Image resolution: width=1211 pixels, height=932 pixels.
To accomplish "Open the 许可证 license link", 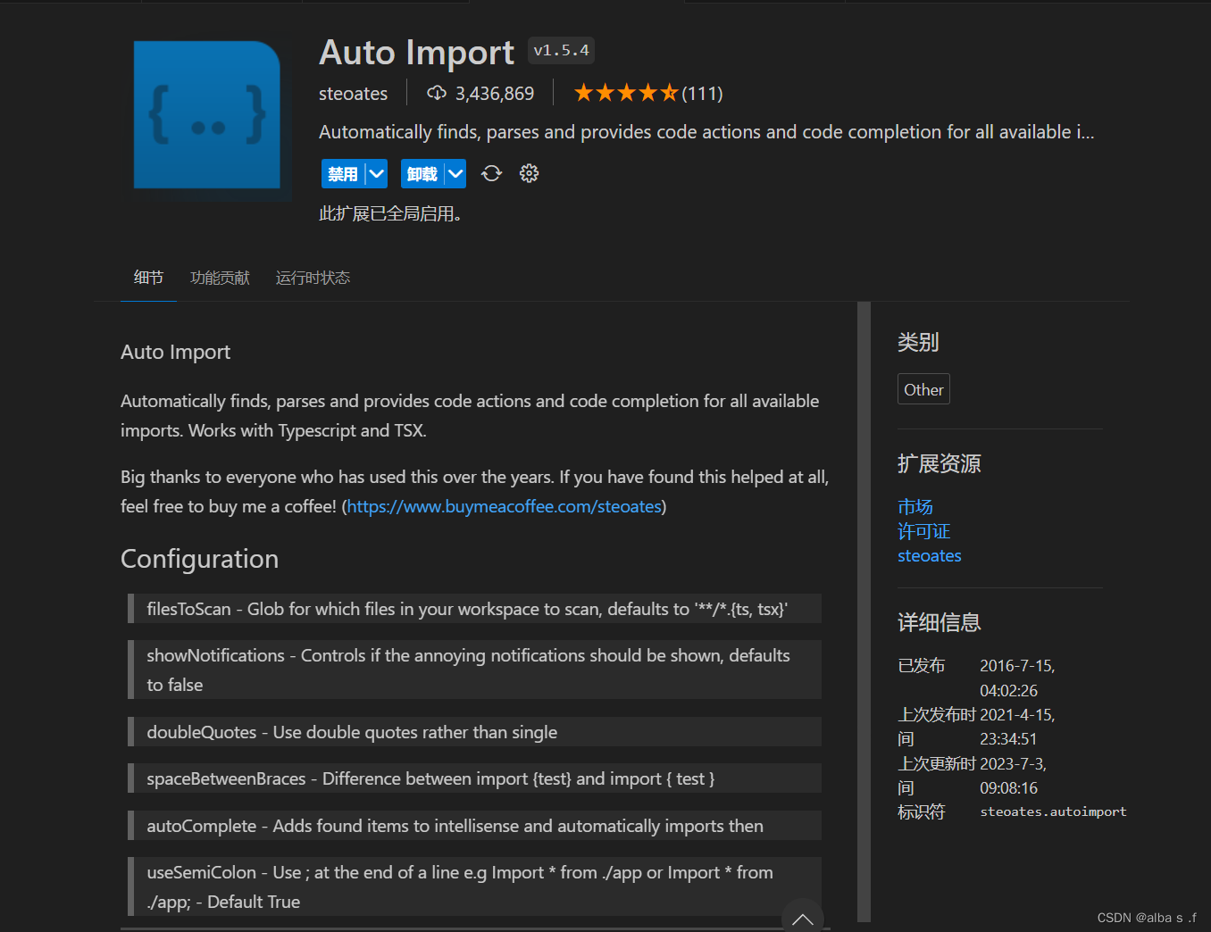I will (x=923, y=531).
